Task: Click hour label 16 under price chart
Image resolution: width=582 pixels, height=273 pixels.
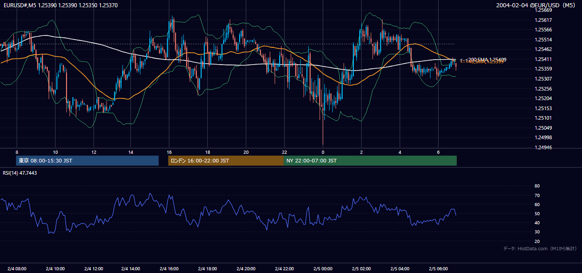Action: (169, 152)
